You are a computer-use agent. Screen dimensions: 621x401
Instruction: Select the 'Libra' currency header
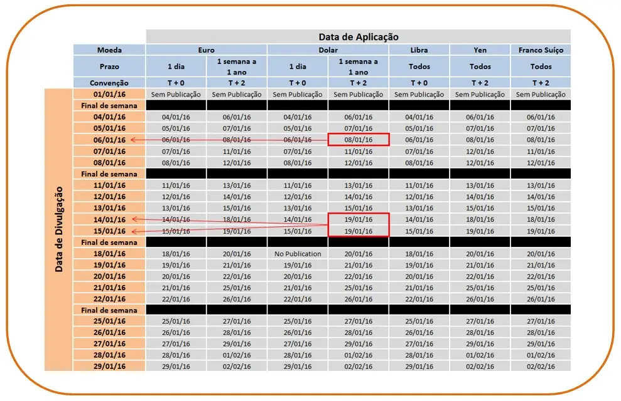coord(419,49)
